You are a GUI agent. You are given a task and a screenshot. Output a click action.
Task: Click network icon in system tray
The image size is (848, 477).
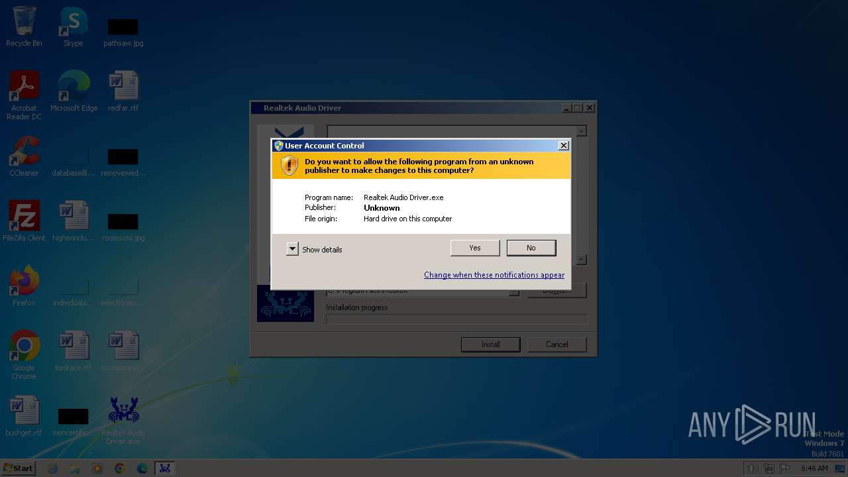769,468
